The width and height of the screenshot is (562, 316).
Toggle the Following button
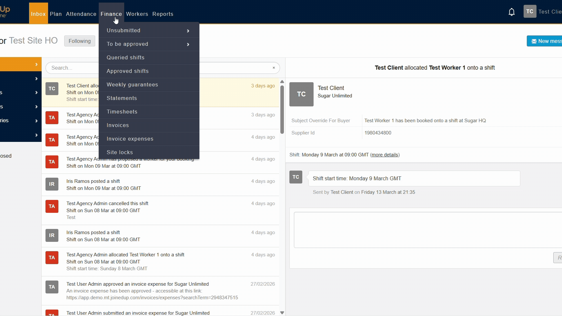click(x=79, y=41)
